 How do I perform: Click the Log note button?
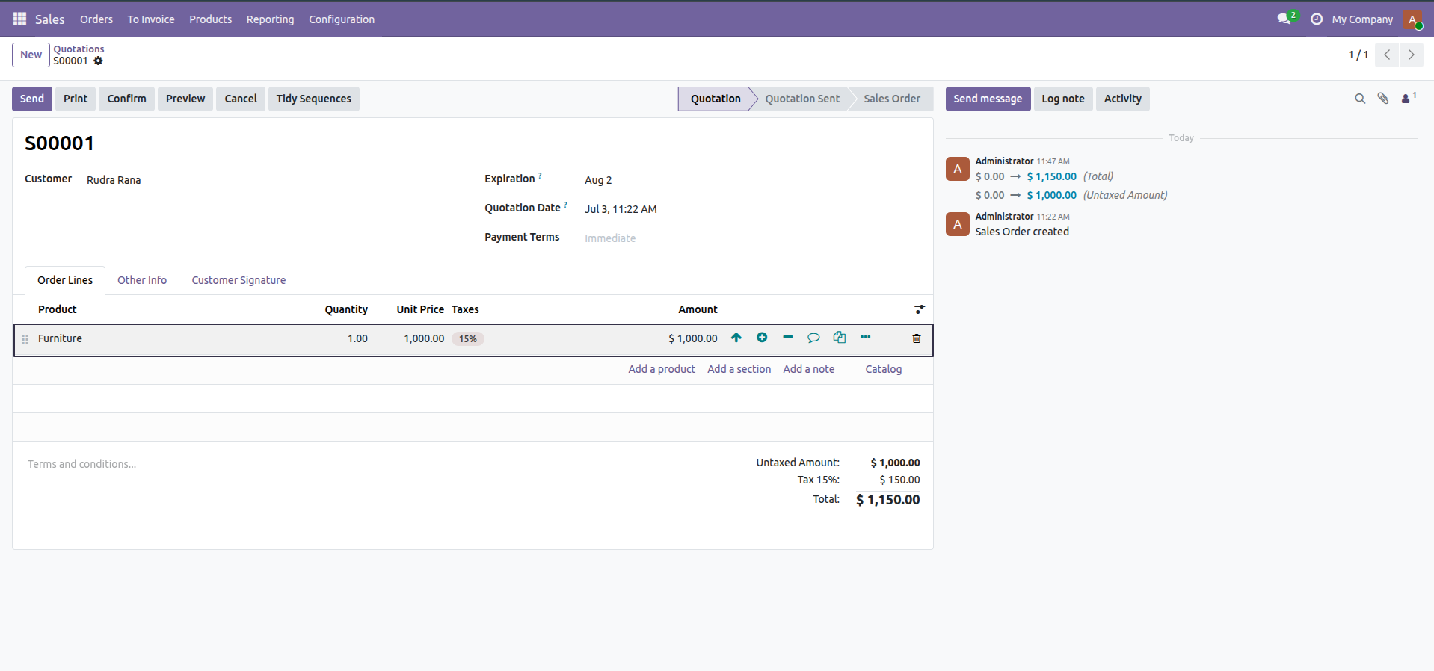(x=1063, y=99)
